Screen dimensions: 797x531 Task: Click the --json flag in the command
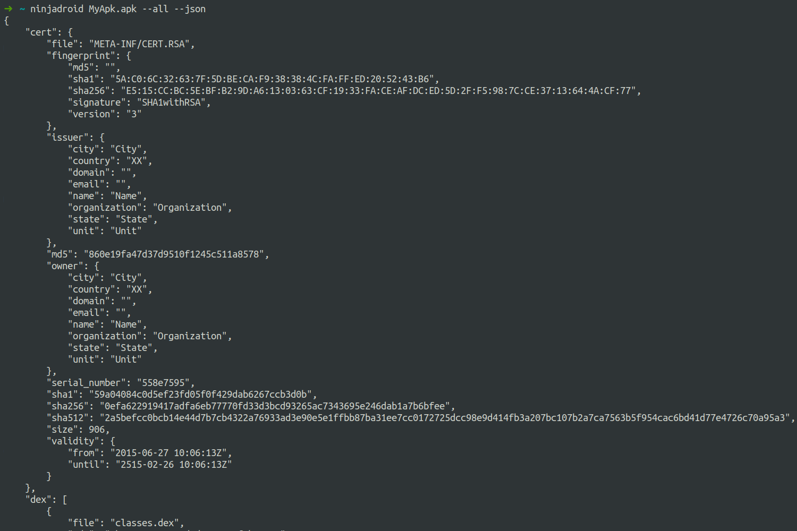point(190,9)
